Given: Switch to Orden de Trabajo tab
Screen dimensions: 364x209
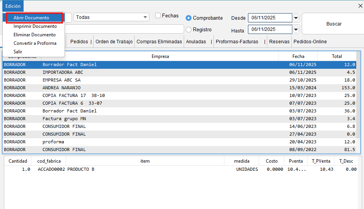Looking at the screenshot, I should click(x=114, y=42).
